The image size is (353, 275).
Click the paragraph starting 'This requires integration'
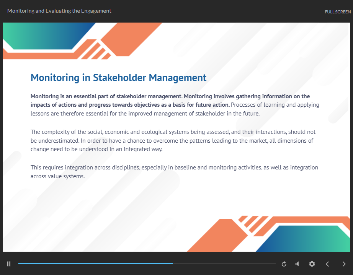point(174,172)
